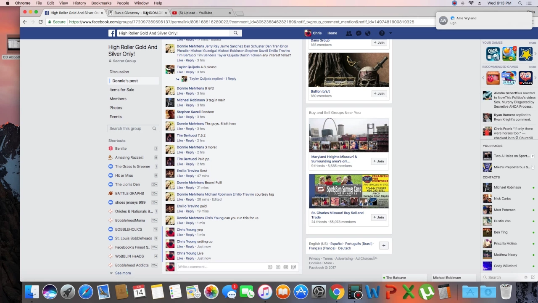Click the group search magnifier icon
The height and width of the screenshot is (303, 538).
pos(154,128)
